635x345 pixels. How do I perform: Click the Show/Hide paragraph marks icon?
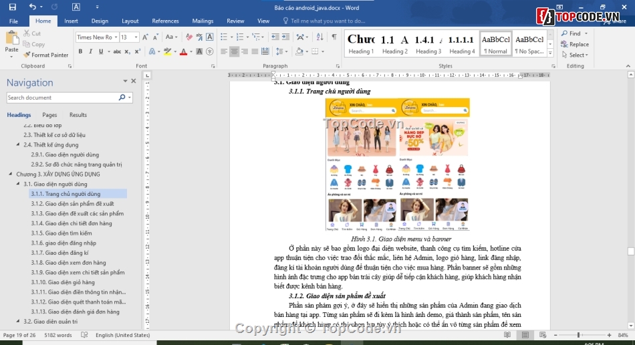coord(334,37)
